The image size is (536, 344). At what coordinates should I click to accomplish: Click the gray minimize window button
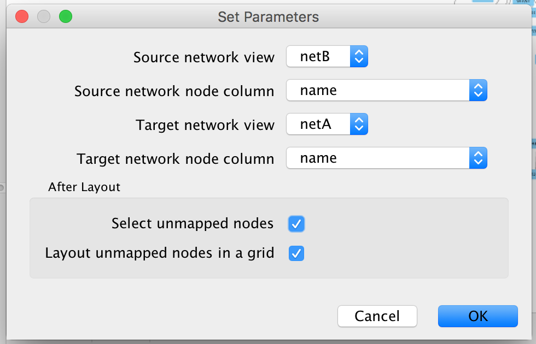44,17
